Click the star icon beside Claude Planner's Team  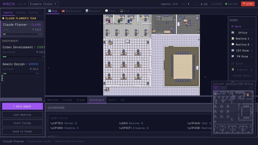pos(3,18)
